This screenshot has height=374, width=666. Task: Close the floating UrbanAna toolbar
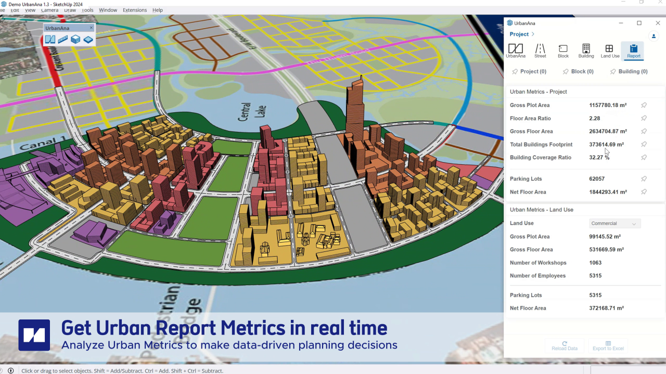(x=91, y=28)
